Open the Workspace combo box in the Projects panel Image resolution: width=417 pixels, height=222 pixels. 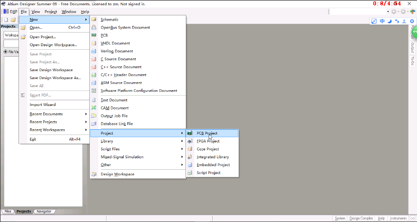[x=11, y=35]
